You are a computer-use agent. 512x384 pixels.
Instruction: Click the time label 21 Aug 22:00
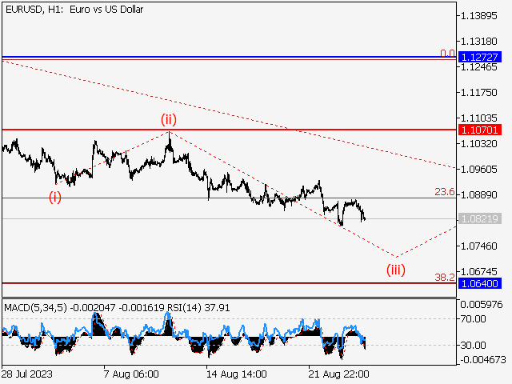(338, 374)
